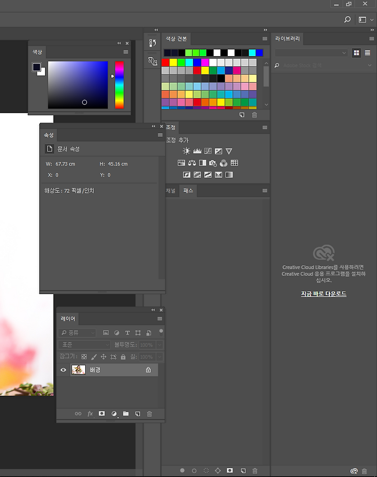The height and width of the screenshot is (477, 377).
Task: Open the 불투명도 opacity slider dropdown arrow
Action: 160,345
